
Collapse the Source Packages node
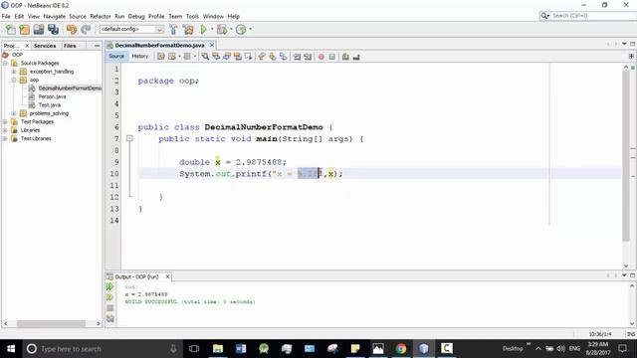pyautogui.click(x=5, y=63)
